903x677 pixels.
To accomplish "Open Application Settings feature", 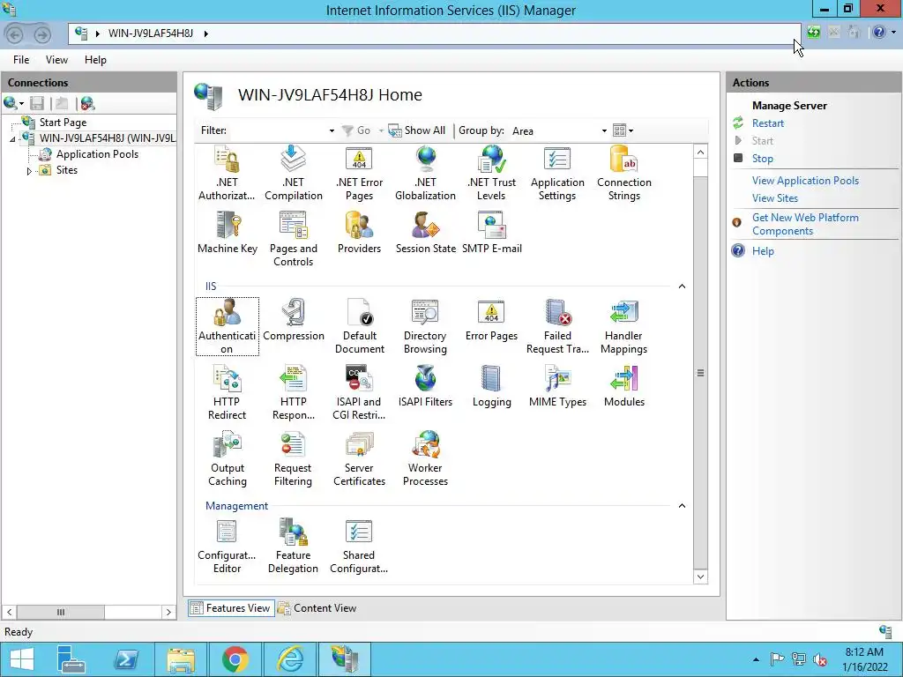I will (x=557, y=174).
